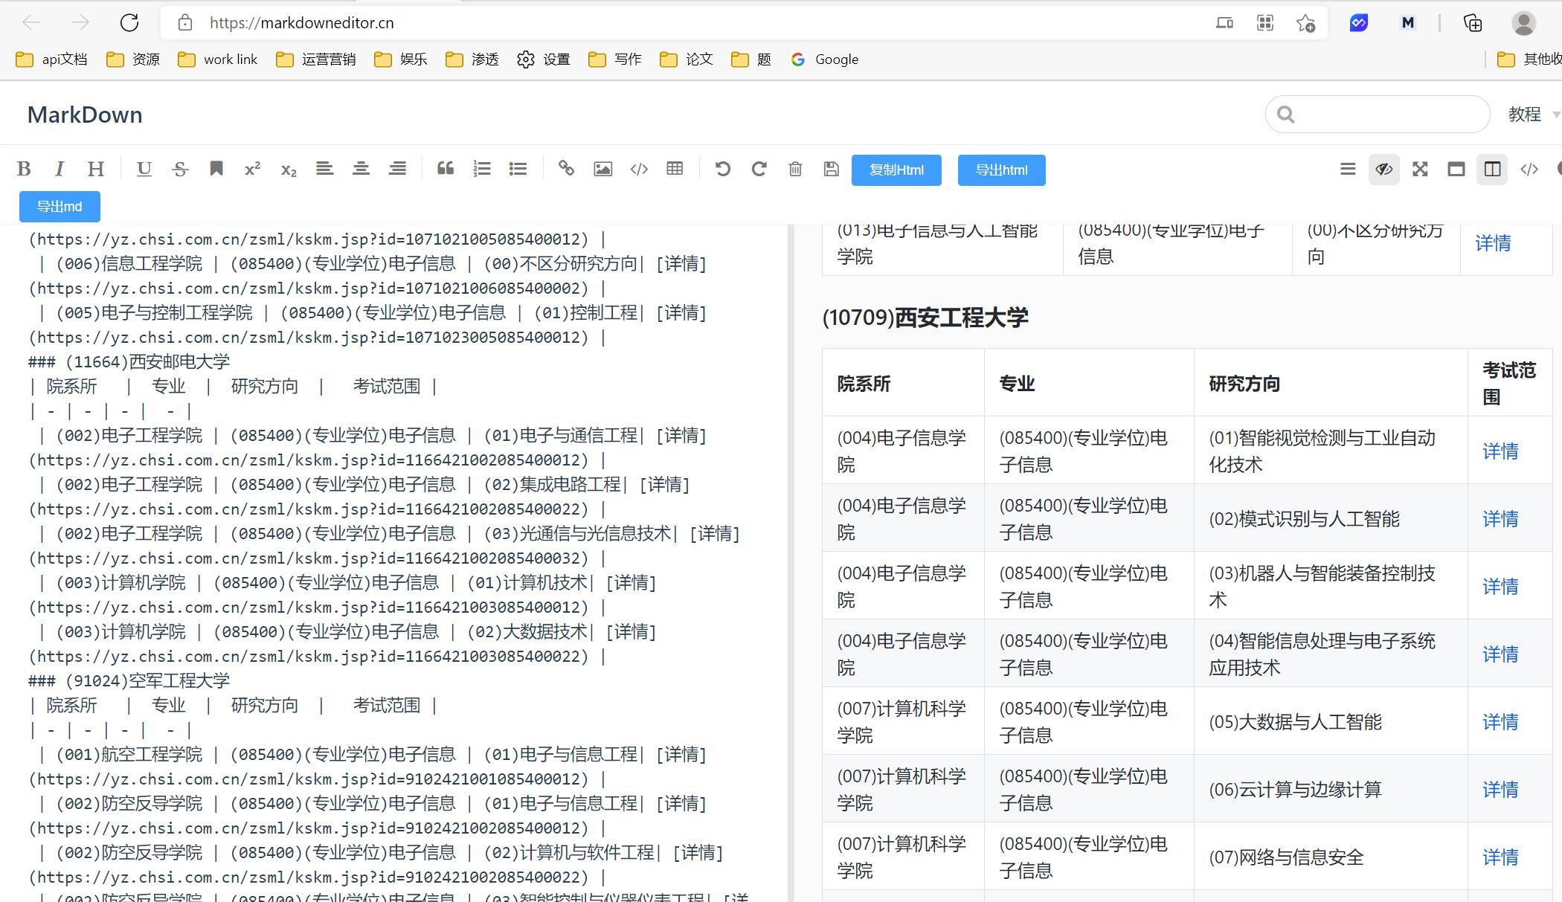Open the work link bookmarks folder
The image size is (1562, 902).
click(x=217, y=59)
